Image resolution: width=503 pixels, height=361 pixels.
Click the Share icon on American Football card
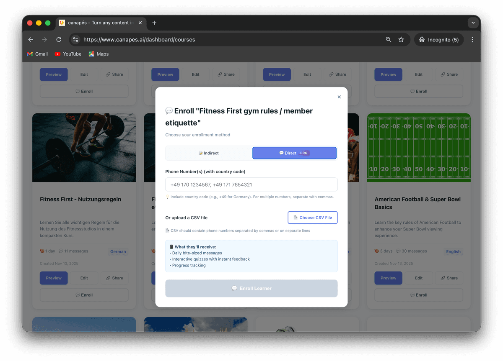coord(449,278)
